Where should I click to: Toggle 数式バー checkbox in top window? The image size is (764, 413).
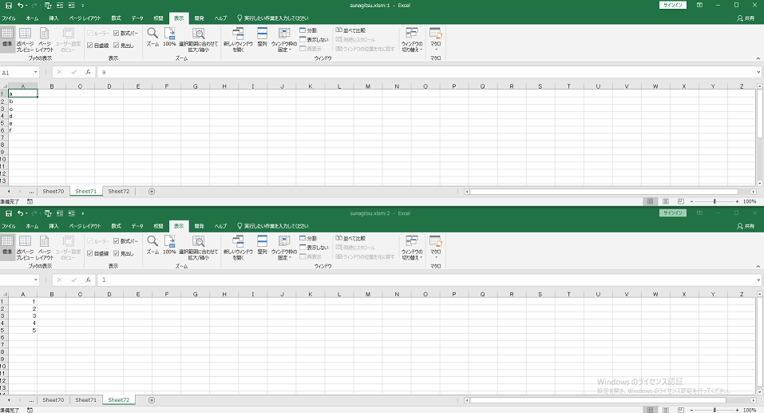[116, 34]
